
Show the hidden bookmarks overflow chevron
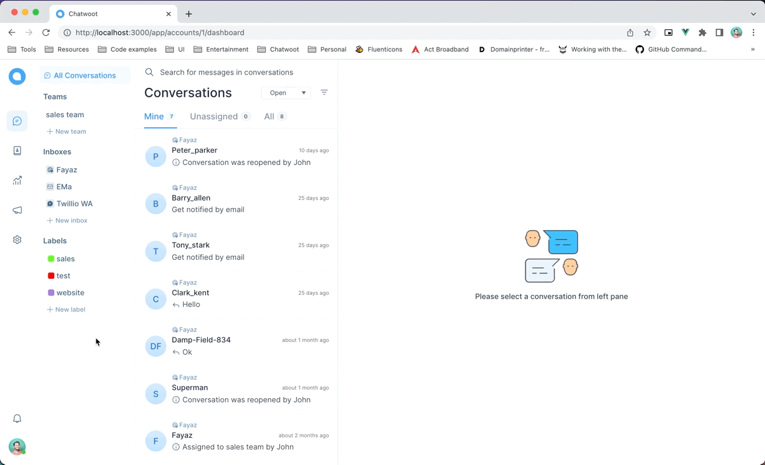click(x=753, y=49)
